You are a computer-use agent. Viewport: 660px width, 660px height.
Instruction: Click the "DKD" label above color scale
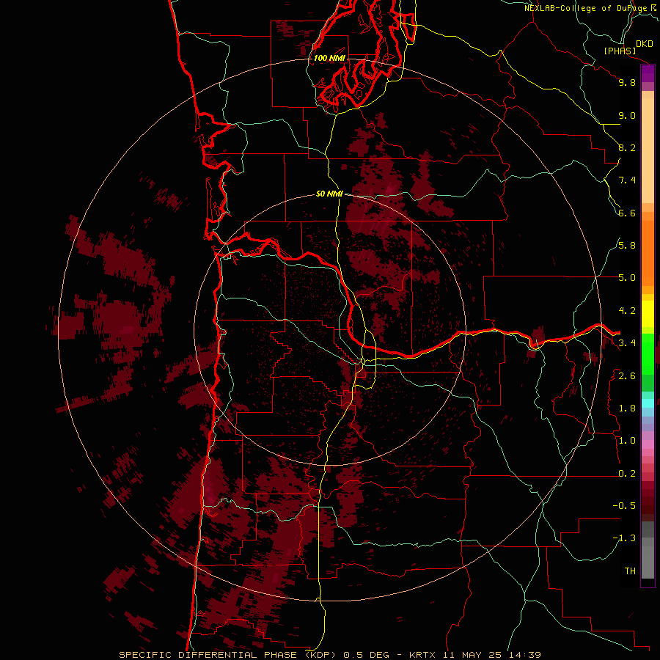(x=645, y=44)
